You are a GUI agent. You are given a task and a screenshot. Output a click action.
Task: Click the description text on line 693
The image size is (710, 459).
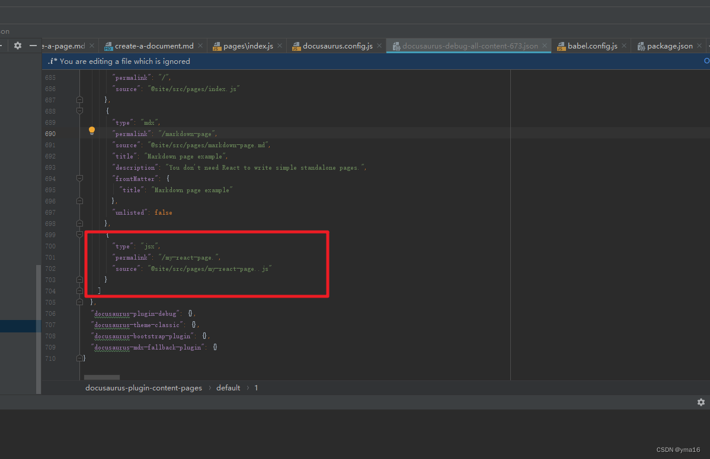pyautogui.click(x=265, y=167)
